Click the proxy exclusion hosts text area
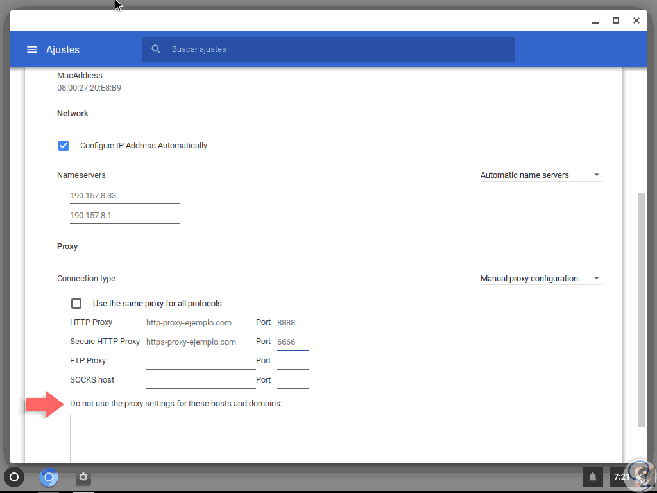The image size is (657, 493). coord(176,438)
